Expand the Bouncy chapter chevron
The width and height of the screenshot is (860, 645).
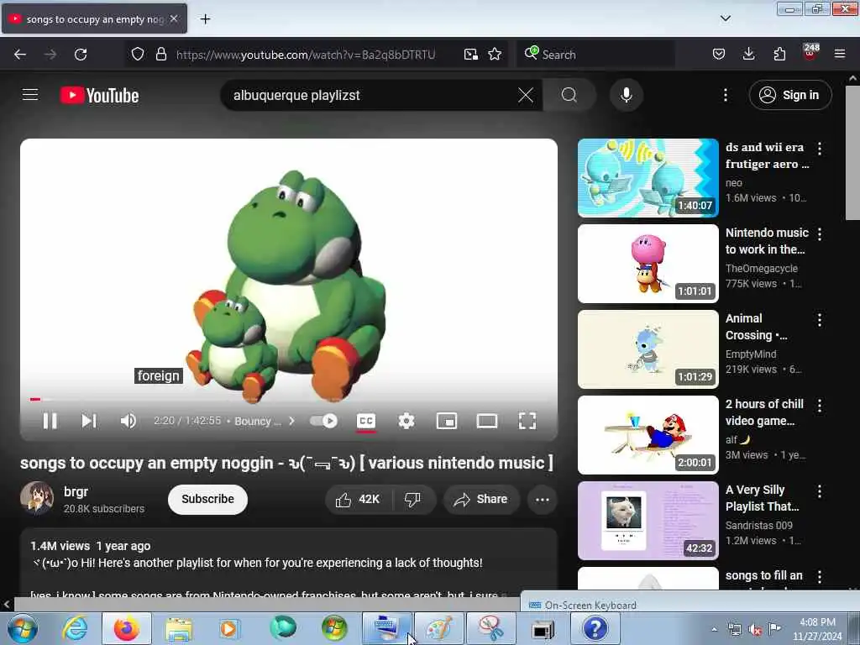click(x=291, y=421)
